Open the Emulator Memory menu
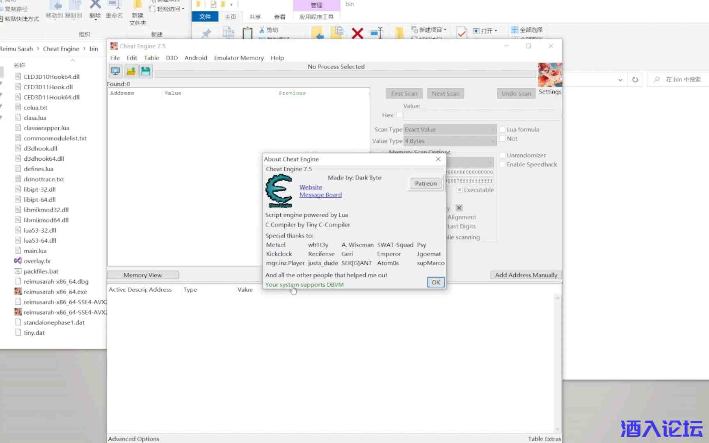Screen dimensions: 709x443 point(238,58)
